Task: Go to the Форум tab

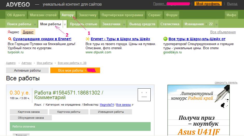Action: tap(172, 15)
